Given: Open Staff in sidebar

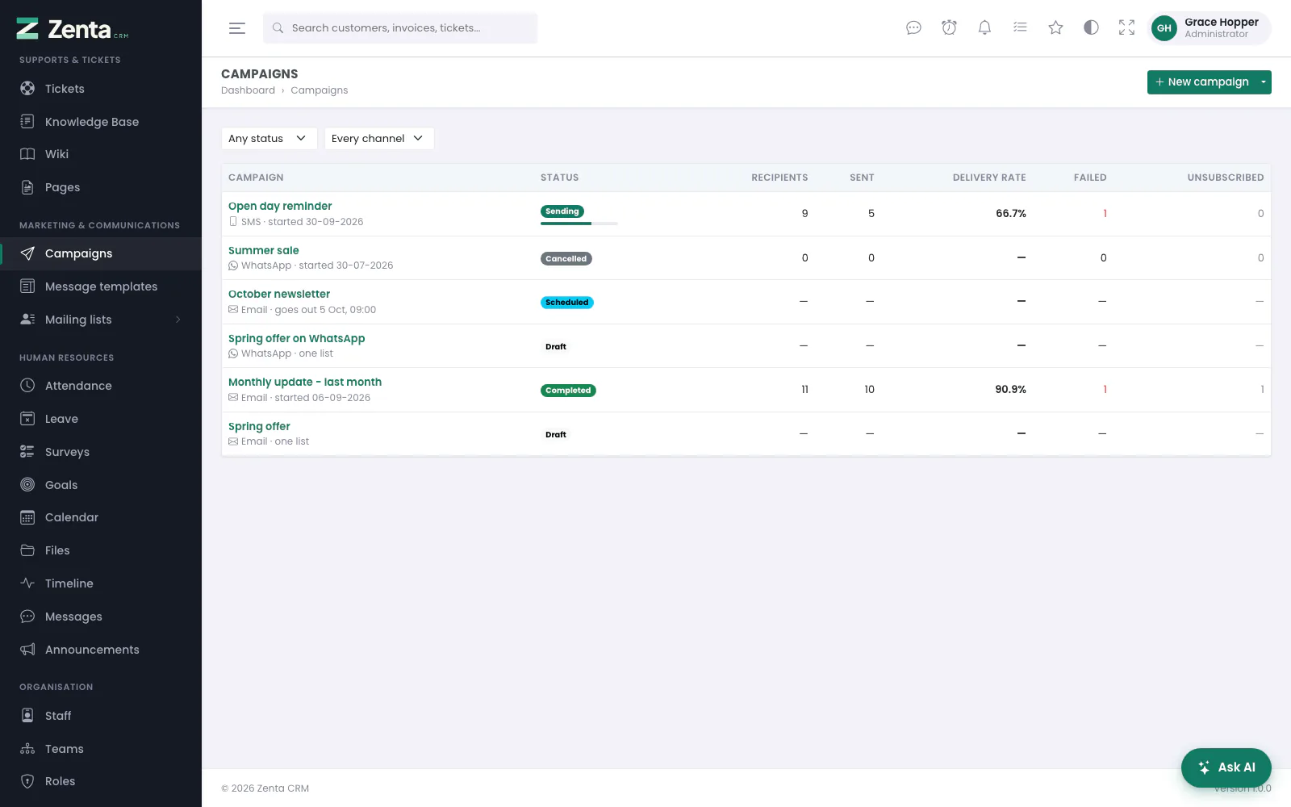Looking at the screenshot, I should 101,716.
